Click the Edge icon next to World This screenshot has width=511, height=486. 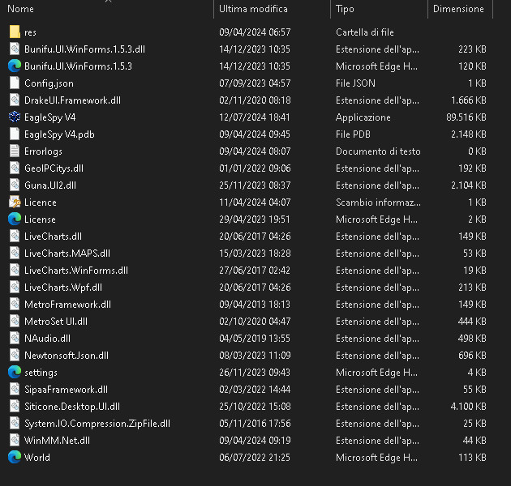coord(15,458)
